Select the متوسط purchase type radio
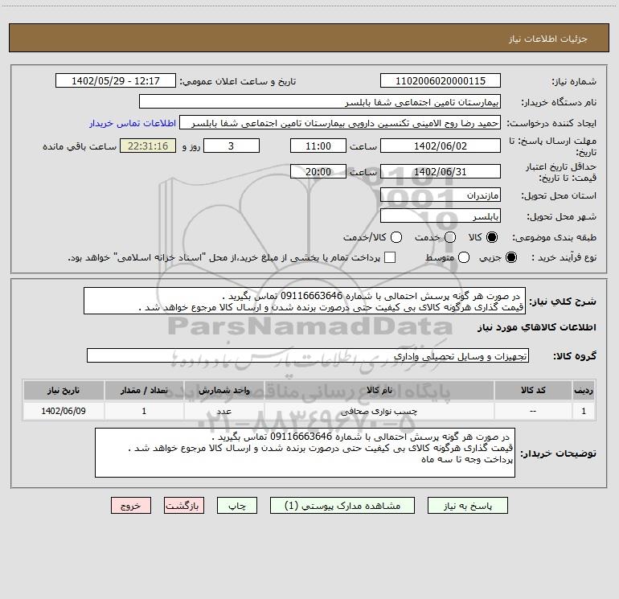Screen dimensions: 619x599 click(464, 257)
